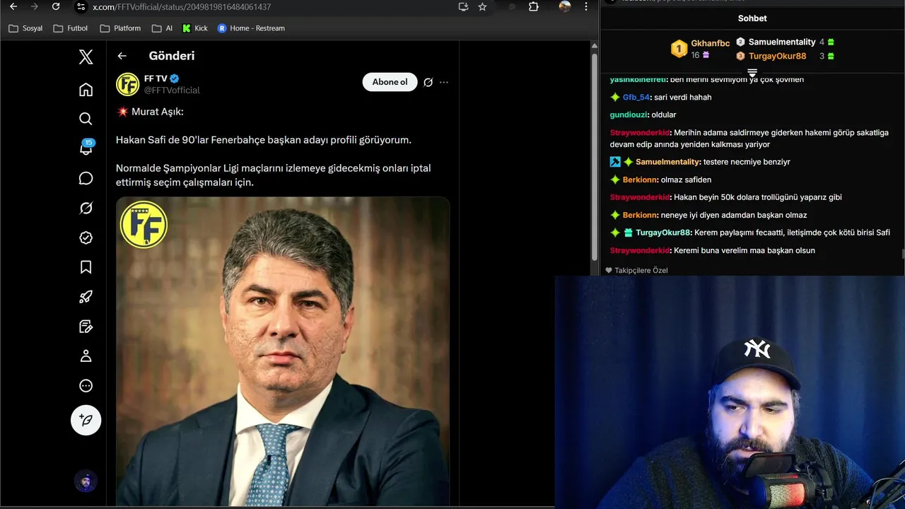Click FF TV account name
The width and height of the screenshot is (905, 509).
(156, 78)
